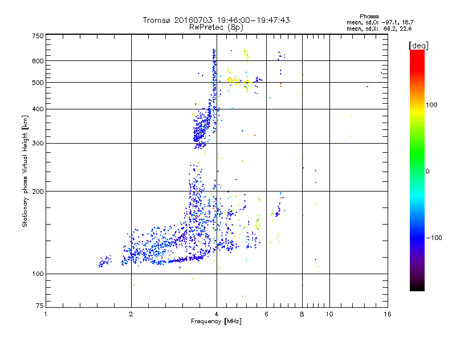
Task: Click the y-axis tick label '500'
Action: pyautogui.click(x=38, y=83)
